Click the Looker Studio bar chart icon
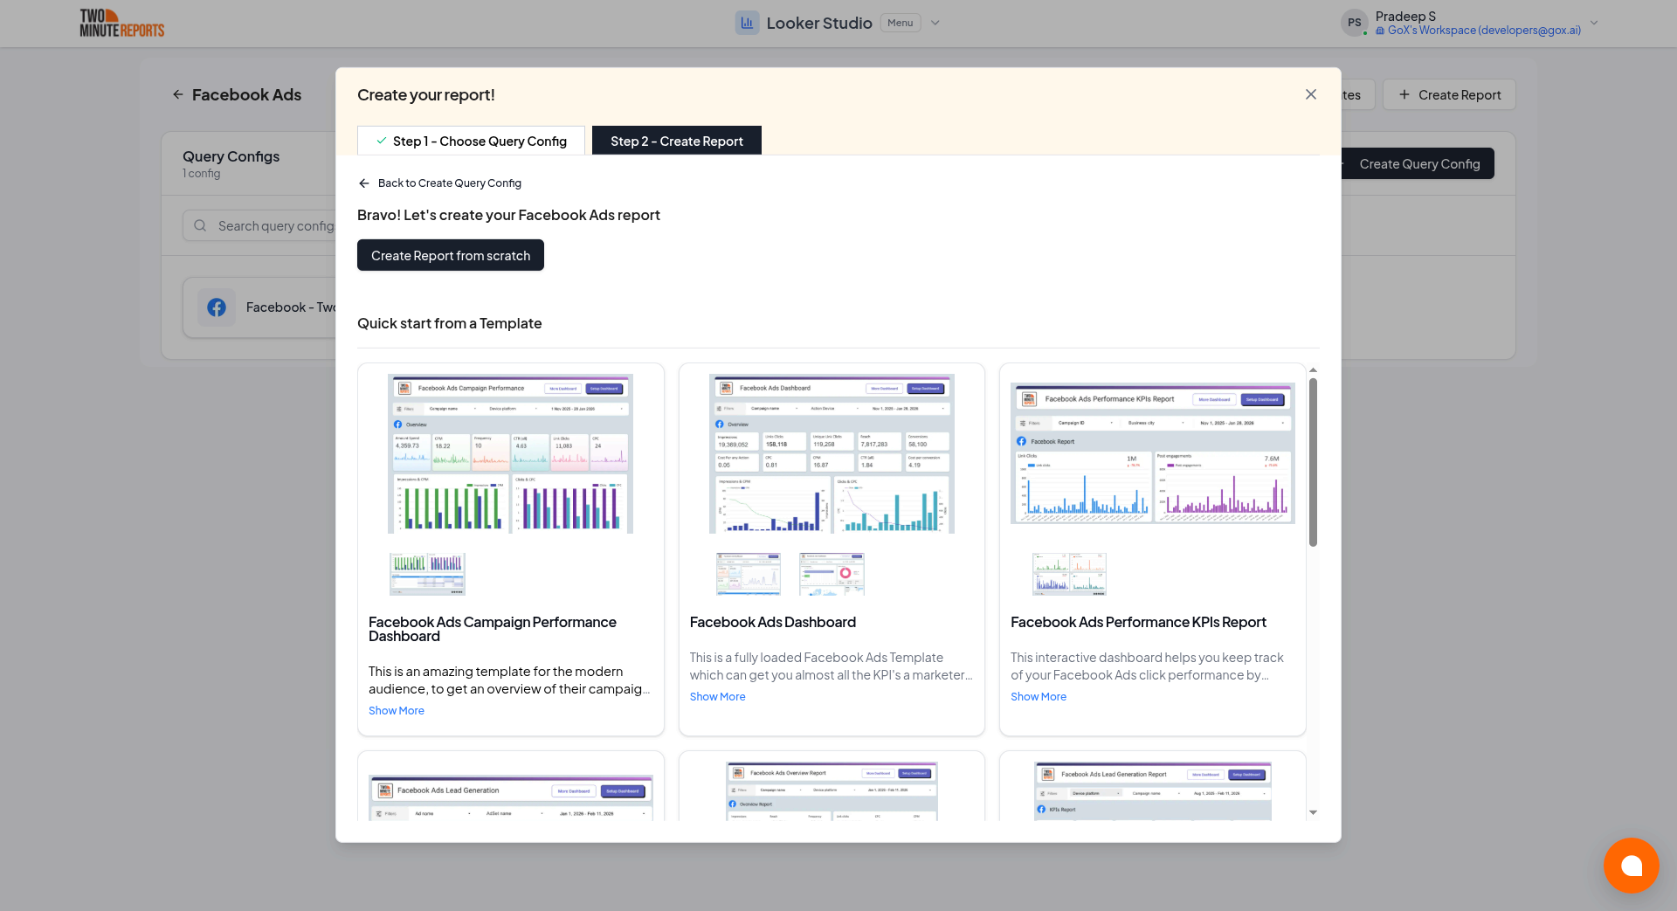 748,23
